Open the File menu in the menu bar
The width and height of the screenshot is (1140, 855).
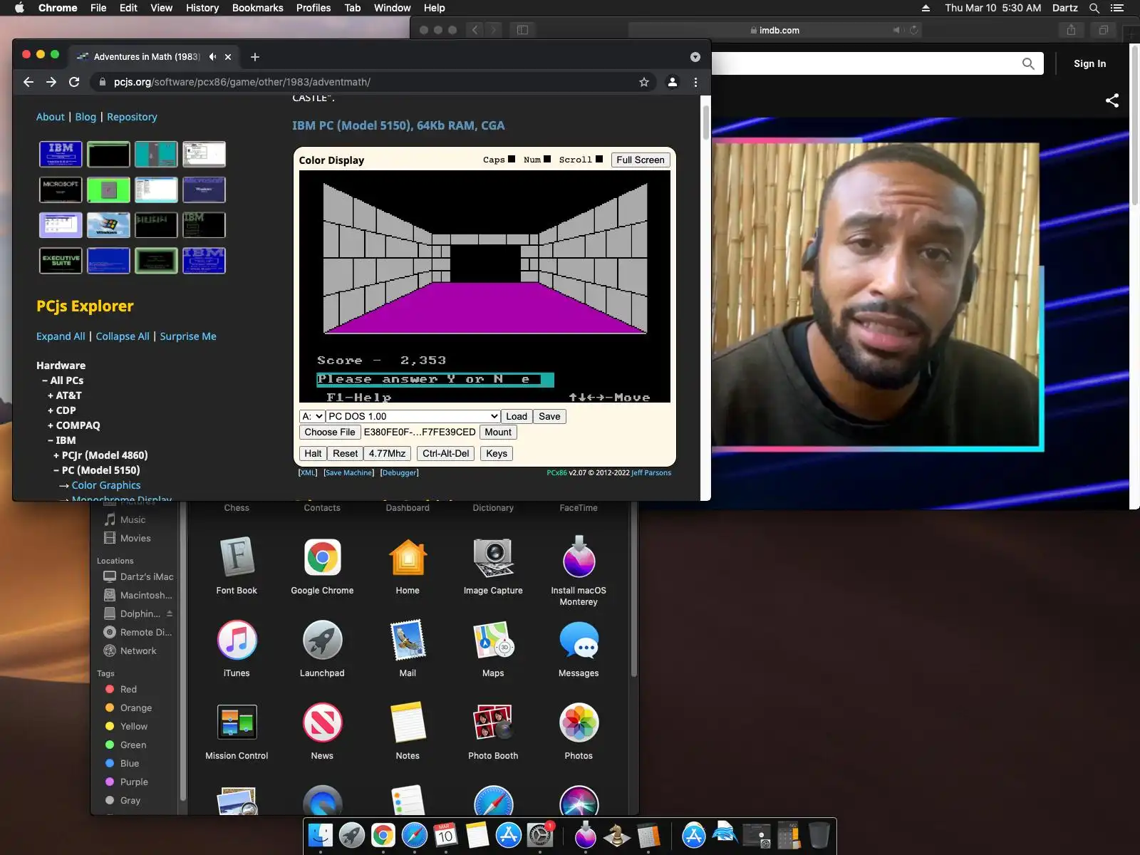(x=98, y=8)
